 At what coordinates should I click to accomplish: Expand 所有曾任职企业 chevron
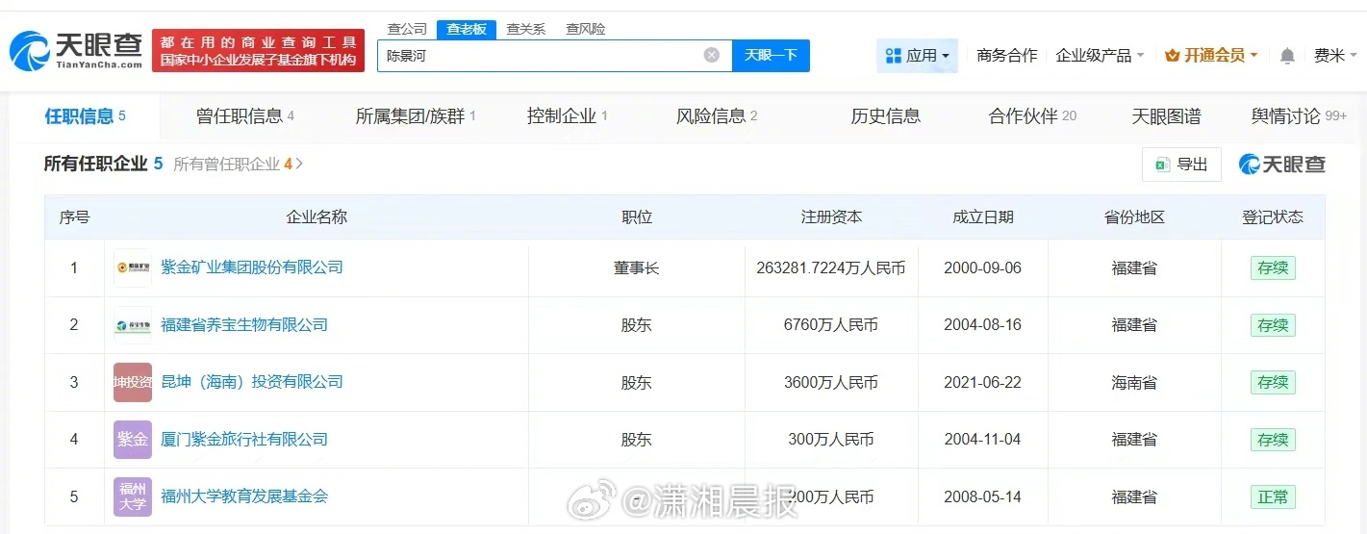300,164
